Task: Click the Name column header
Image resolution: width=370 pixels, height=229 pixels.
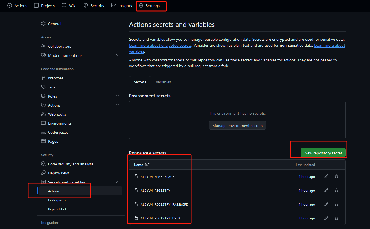Action: (138, 165)
